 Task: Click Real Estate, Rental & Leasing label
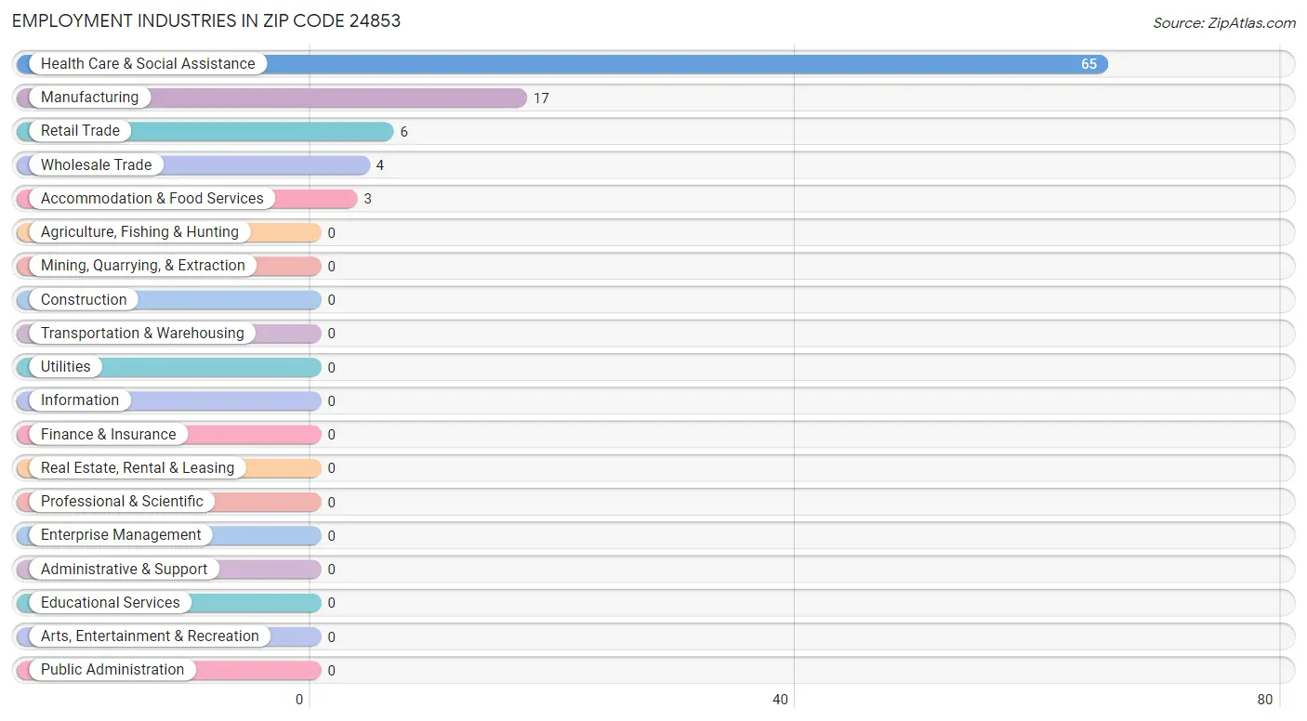point(138,467)
